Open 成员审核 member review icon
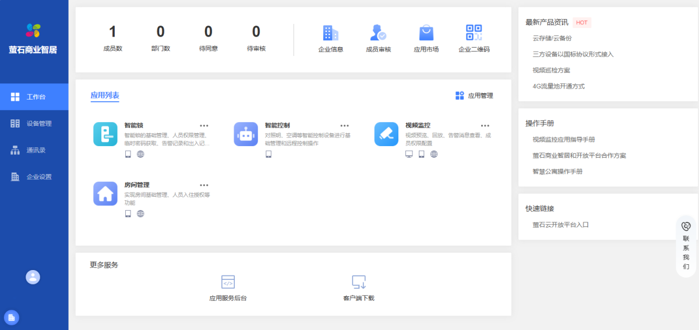Viewport: 699px width, 330px height. pyautogui.click(x=378, y=33)
